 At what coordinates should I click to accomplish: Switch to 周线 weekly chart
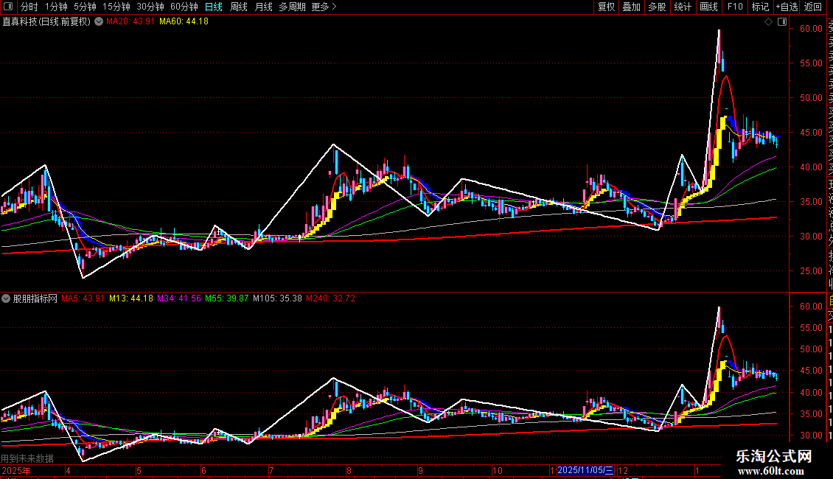pos(239,7)
